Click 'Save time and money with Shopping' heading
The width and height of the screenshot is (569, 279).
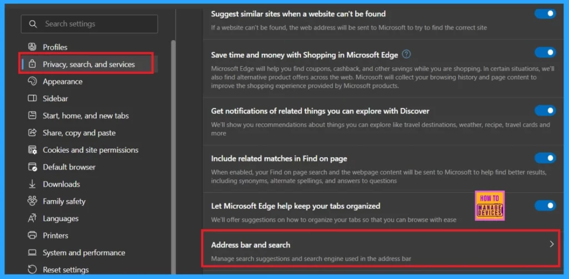(305, 55)
